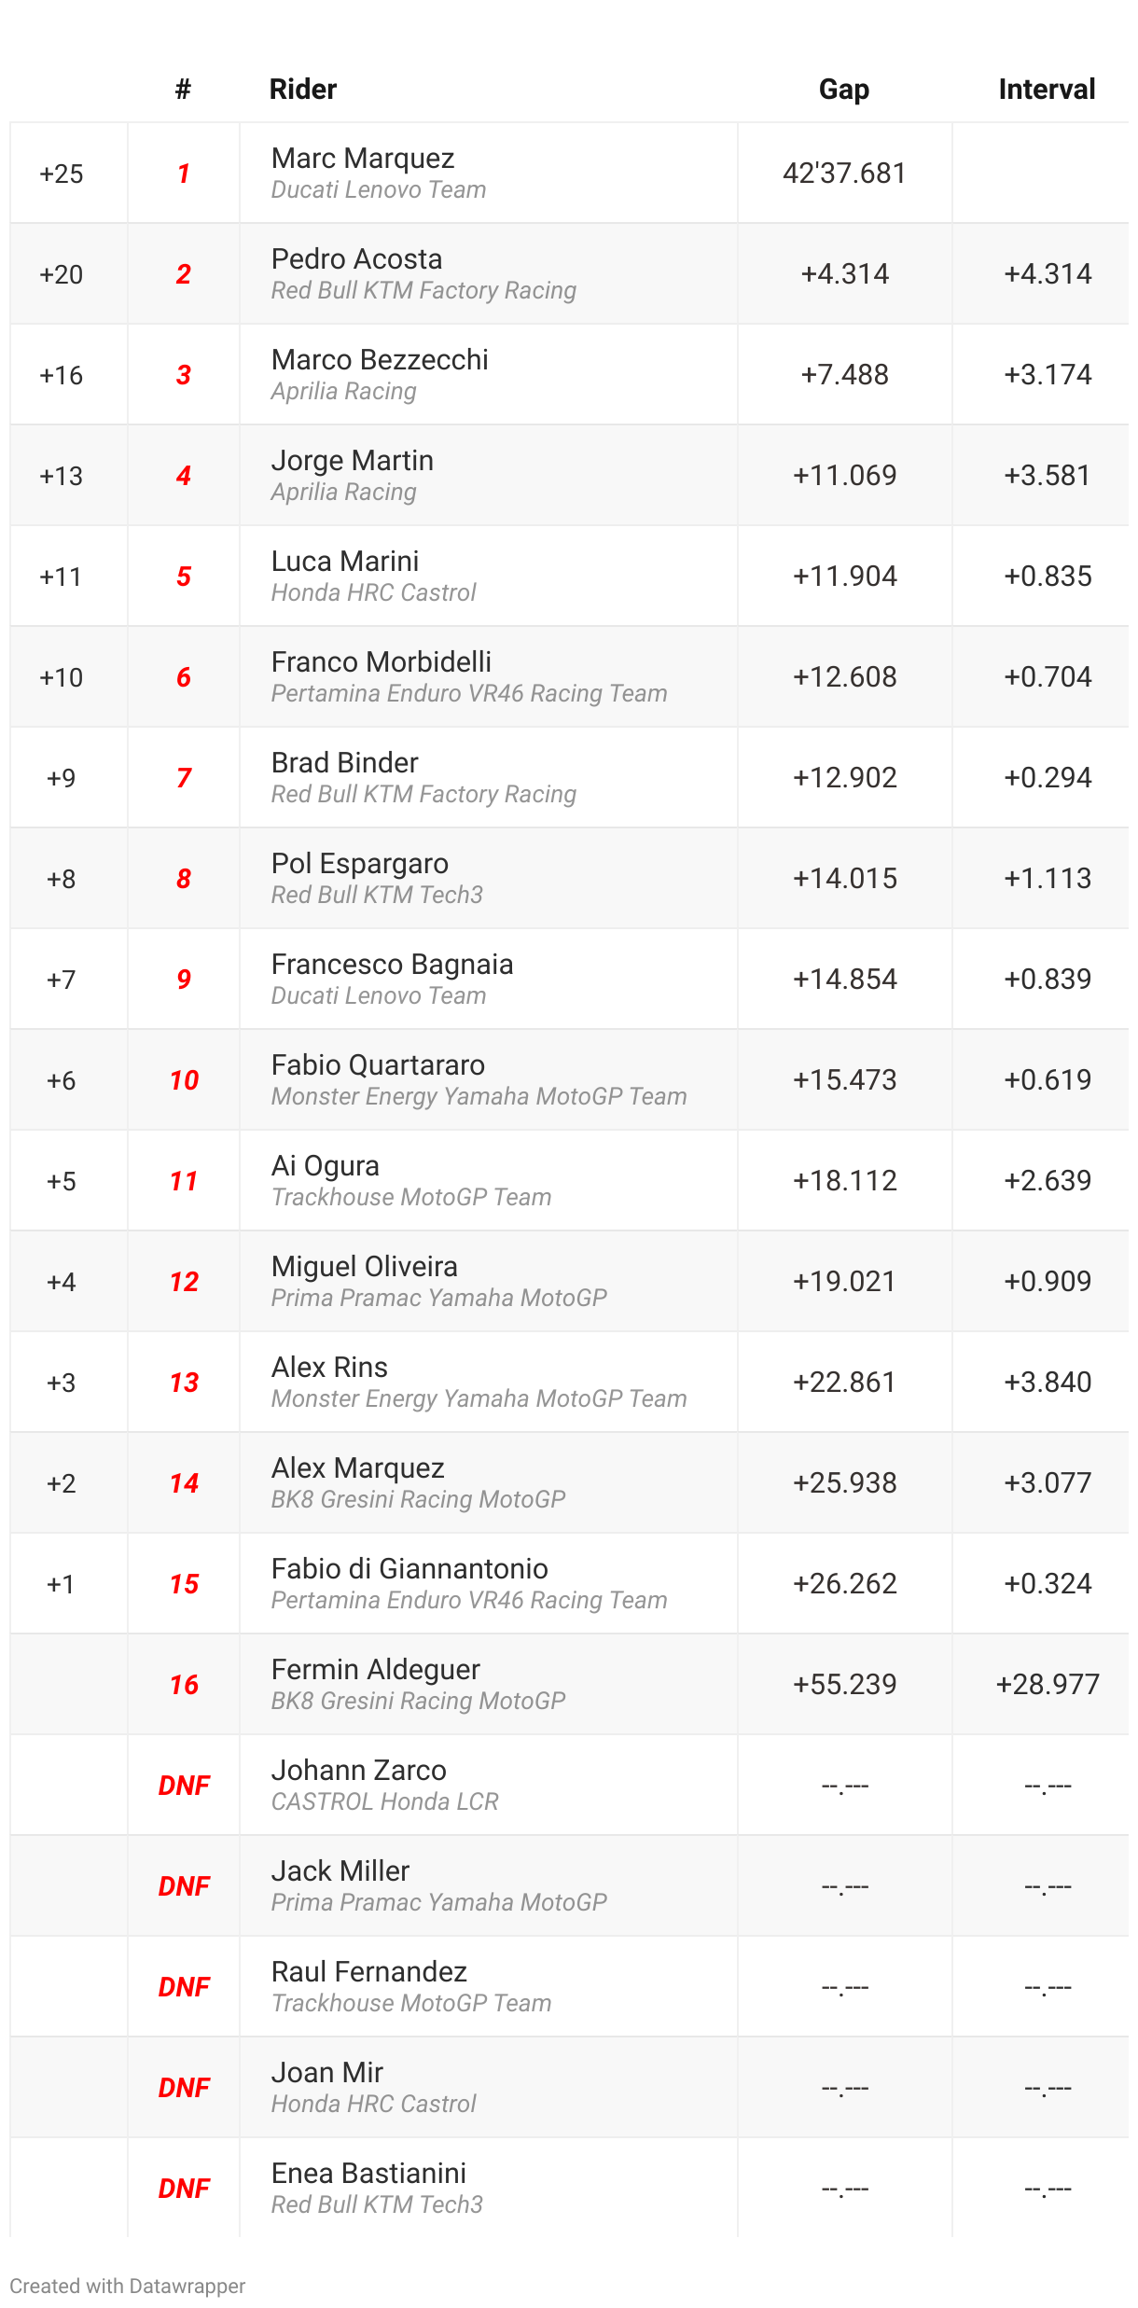Select Marc Marquez rider name
Screen dimensions: 1138x2308
(x=363, y=159)
